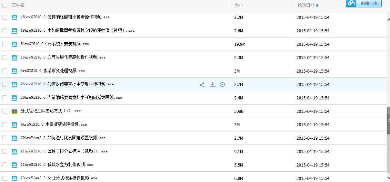Click the 508B size value
390x182 pixels.
click(239, 111)
